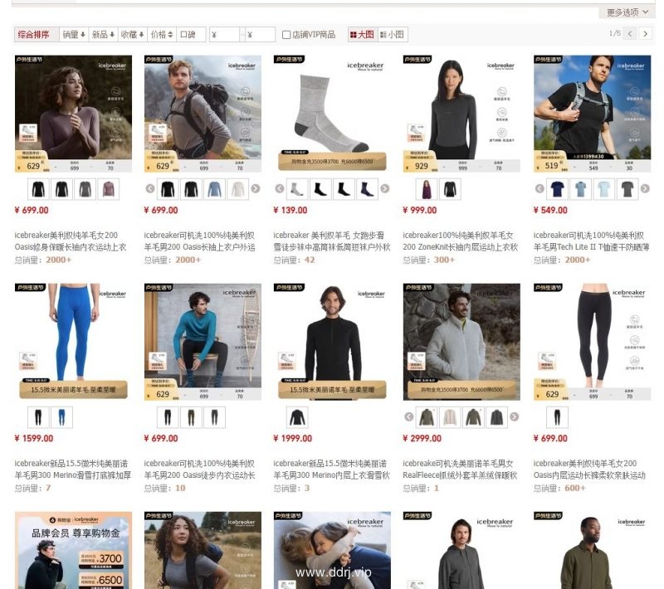Sort products by 销量
664x589 pixels.
click(74, 35)
